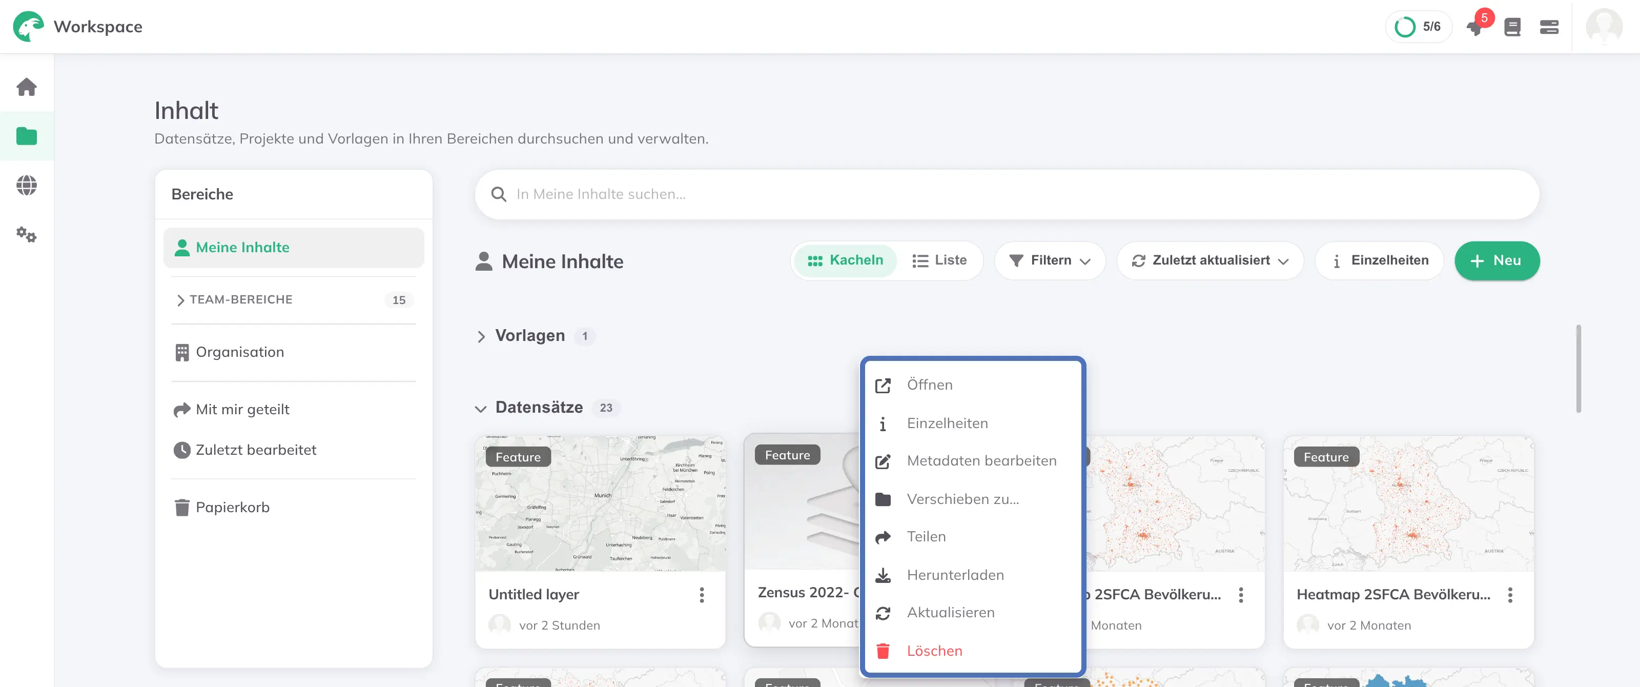Open options for rightmost Heatmap 2SFCA card
The height and width of the screenshot is (687, 1640).
click(x=1509, y=595)
